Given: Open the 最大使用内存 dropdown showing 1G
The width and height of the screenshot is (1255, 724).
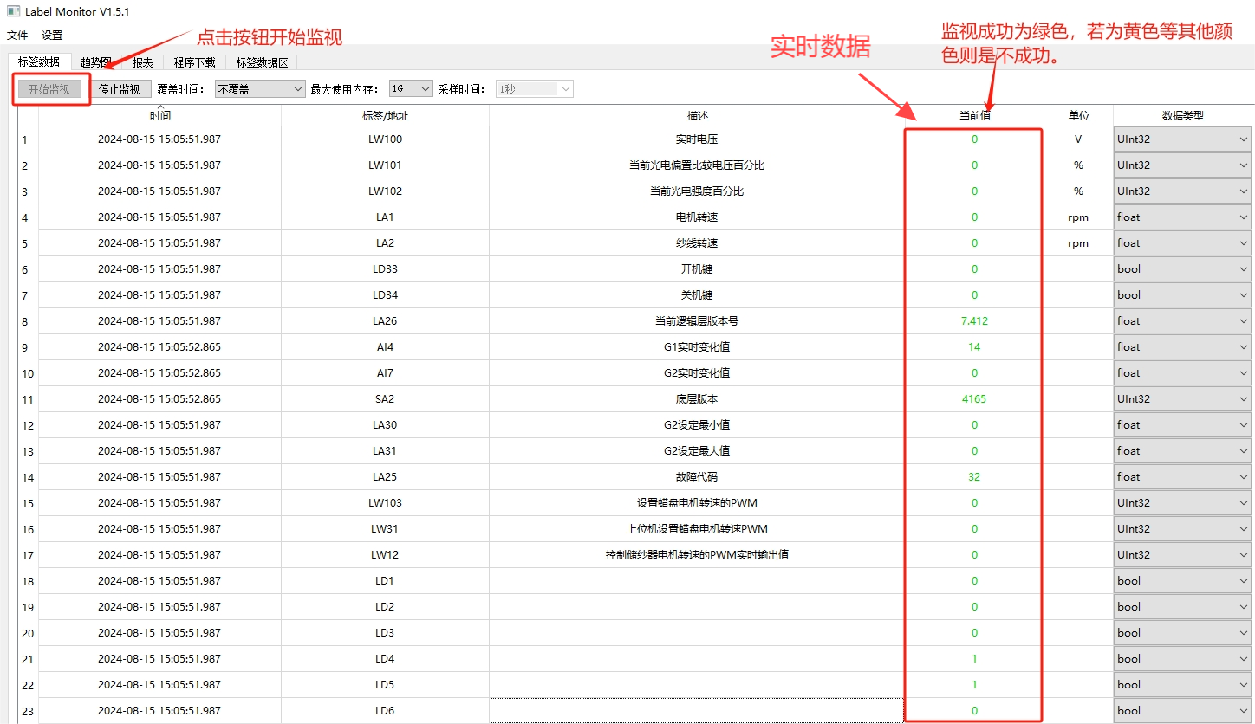Looking at the screenshot, I should pyautogui.click(x=411, y=89).
